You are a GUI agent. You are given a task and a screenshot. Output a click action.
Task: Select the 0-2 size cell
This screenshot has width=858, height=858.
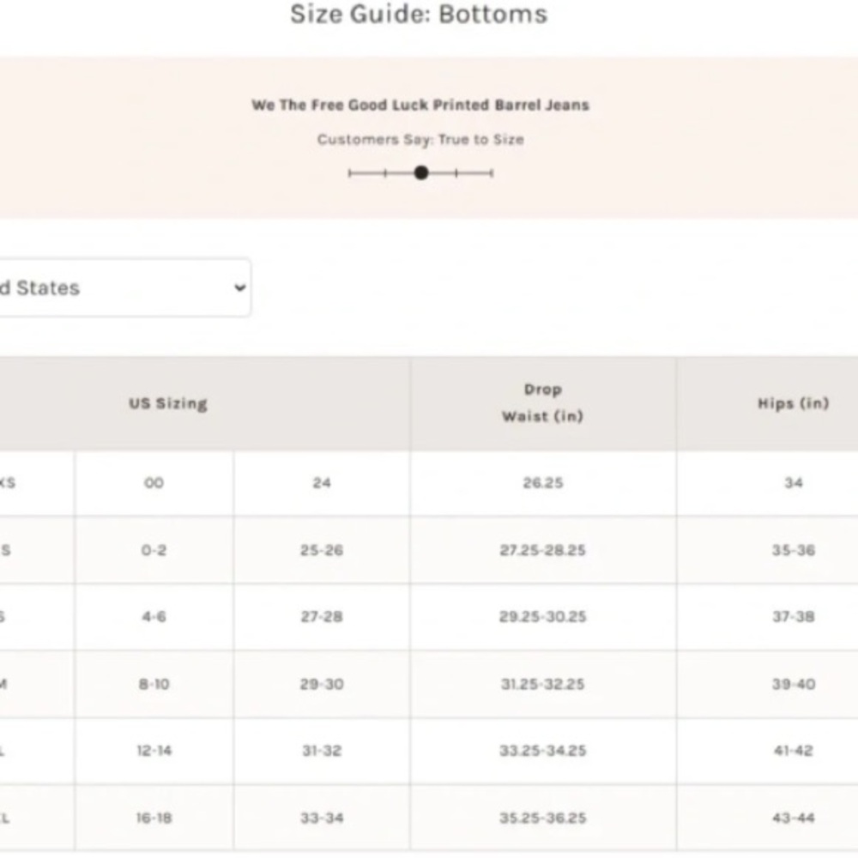(154, 550)
